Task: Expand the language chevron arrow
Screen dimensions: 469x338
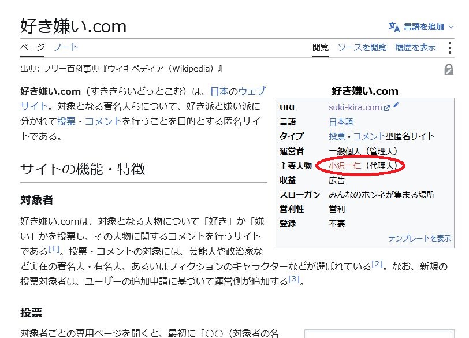Action: [451, 27]
